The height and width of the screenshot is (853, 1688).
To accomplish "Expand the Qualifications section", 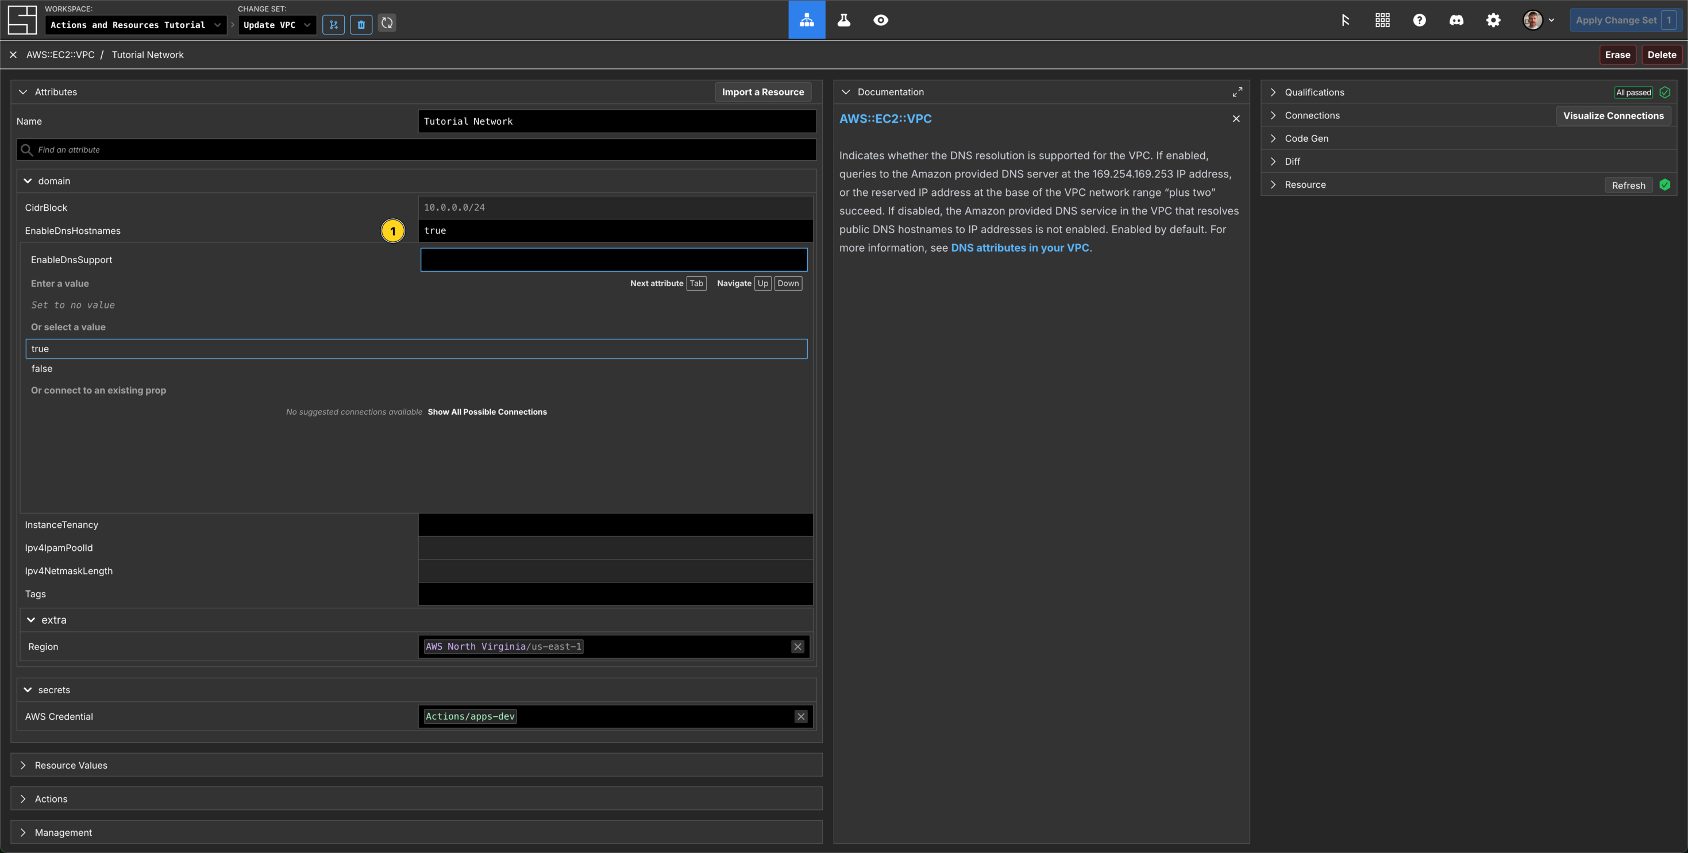I will click(1273, 92).
